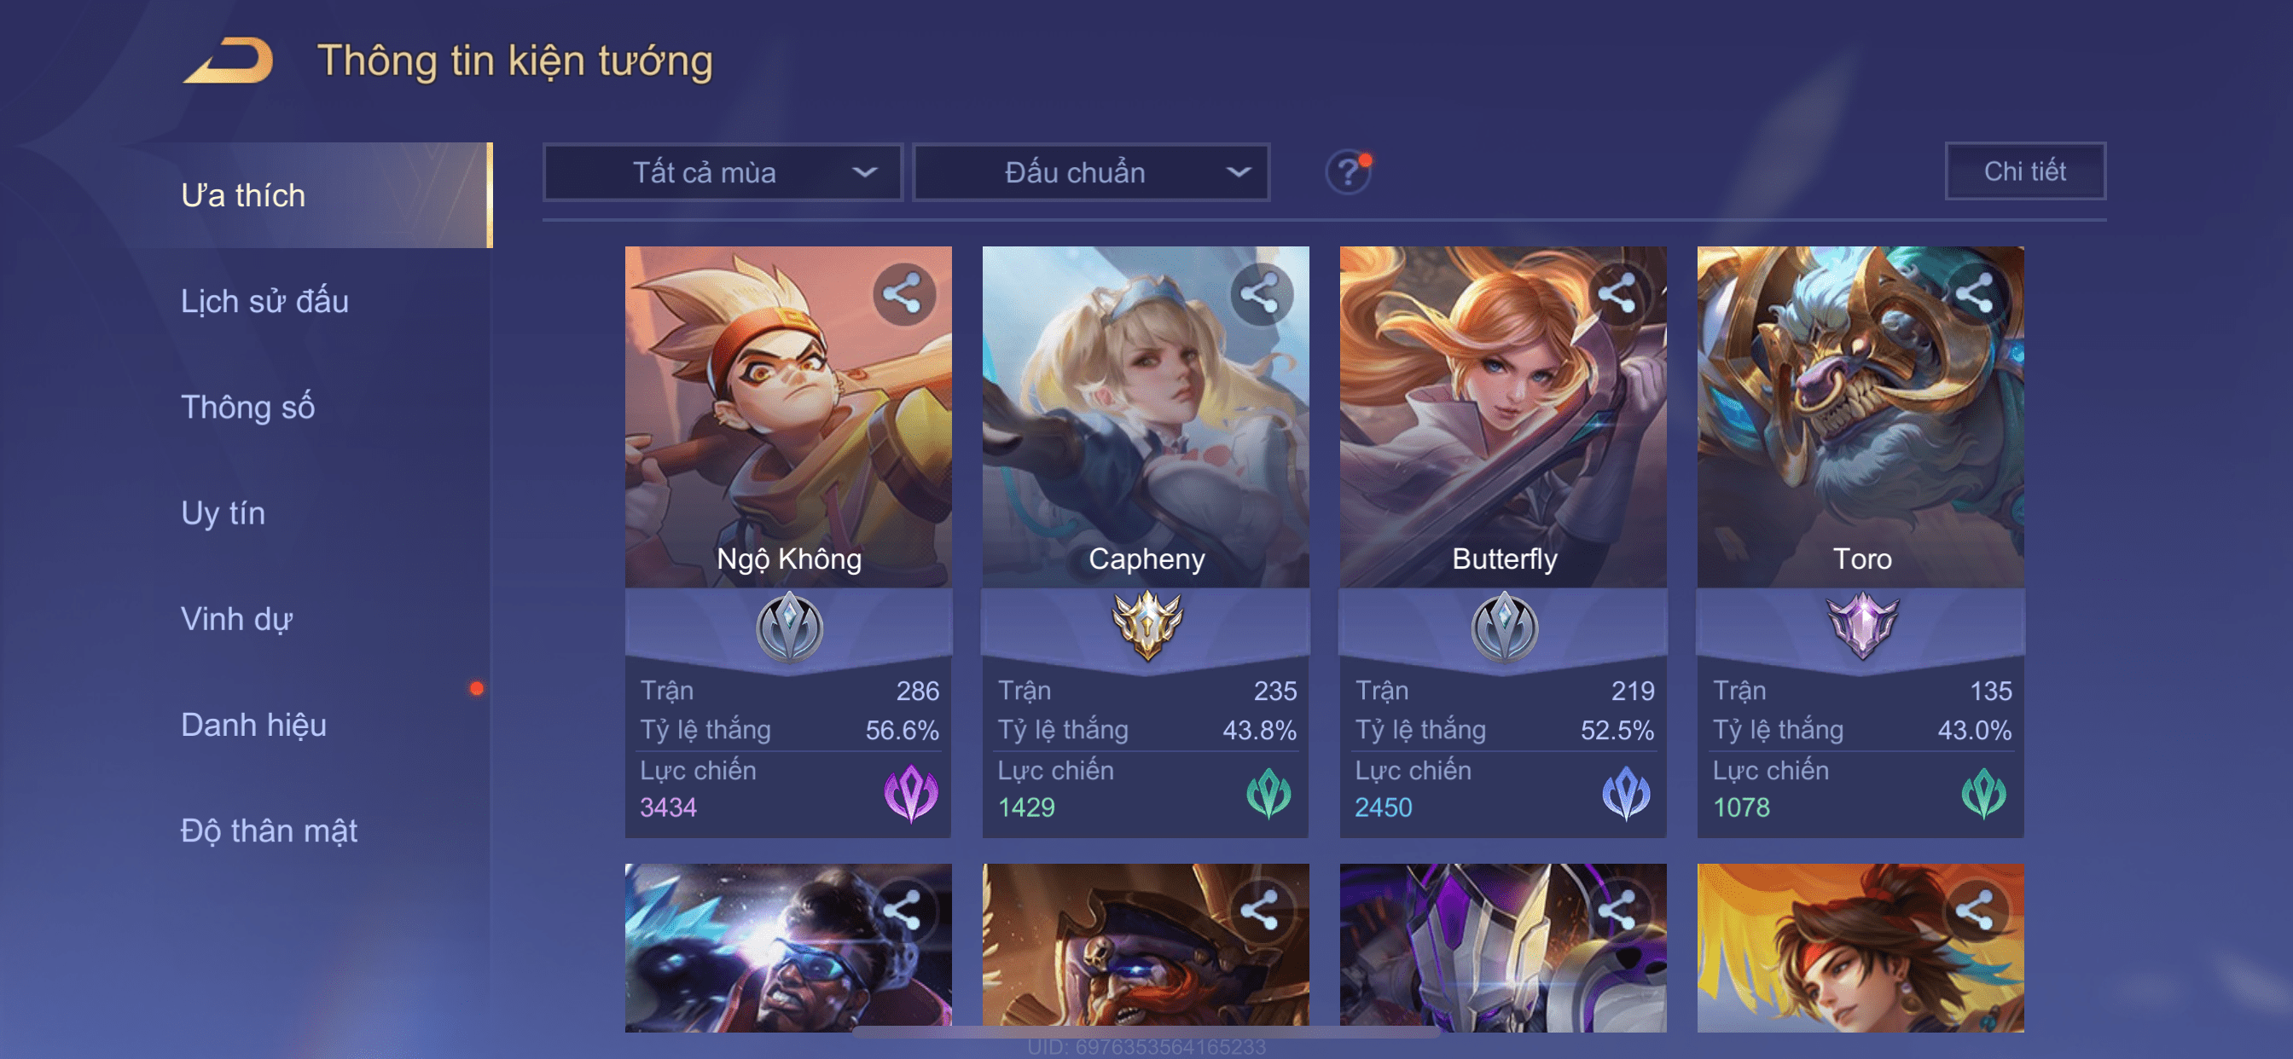Screen dimensions: 2293x1059
Task: Open the Độ thân mật section
Action: (269, 830)
